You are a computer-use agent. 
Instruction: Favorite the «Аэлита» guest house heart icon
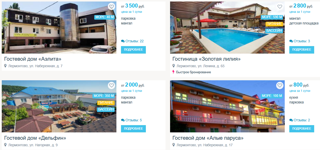pos(111,7)
